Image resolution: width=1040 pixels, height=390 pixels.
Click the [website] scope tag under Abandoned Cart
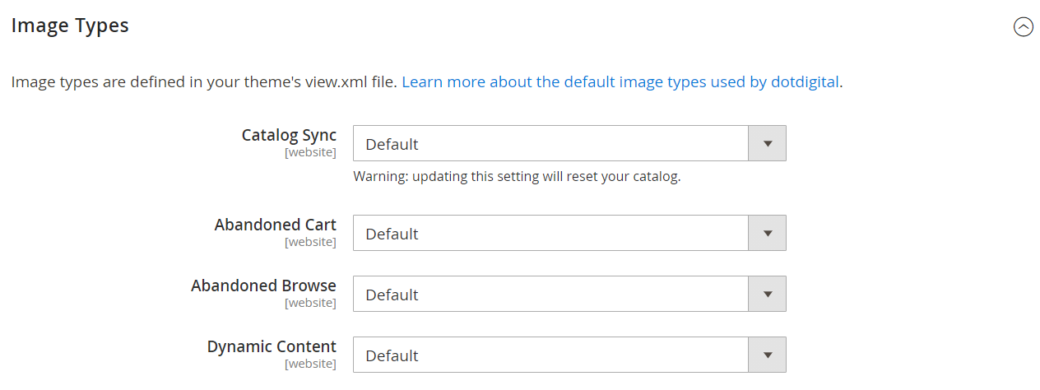pos(310,242)
